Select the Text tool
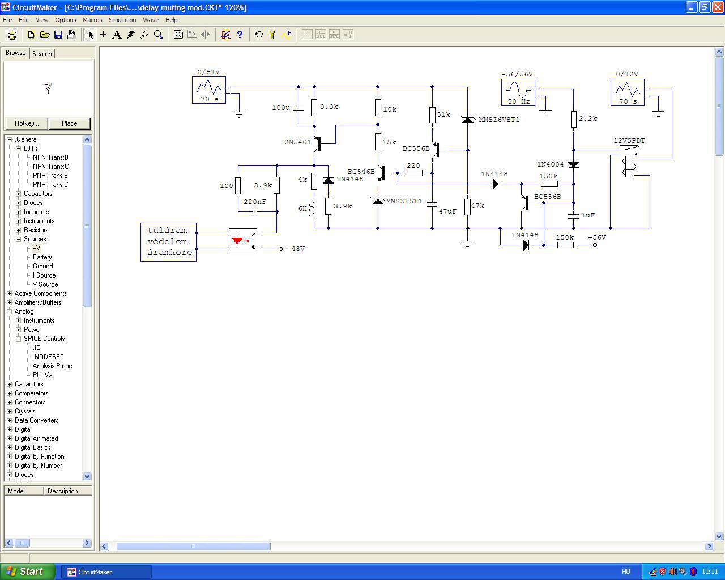The image size is (725, 580). click(117, 35)
